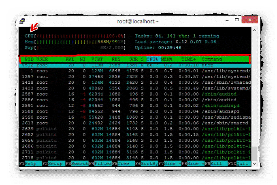
Task: Select polkitd process row 2639
Action: coord(135,129)
